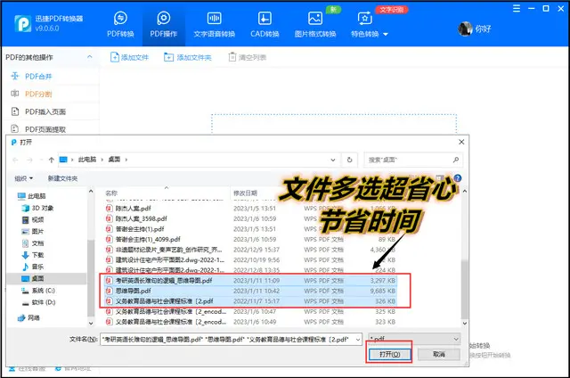Select the CAD转换 tab
The image size is (570, 378).
tap(265, 24)
